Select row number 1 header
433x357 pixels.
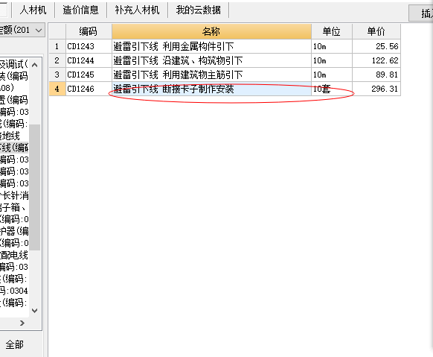pyautogui.click(x=57, y=46)
